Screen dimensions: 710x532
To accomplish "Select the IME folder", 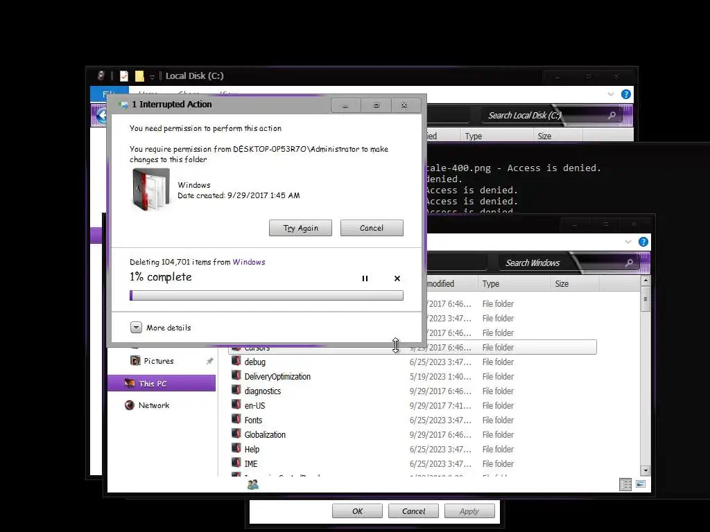I will tap(412, 463).
